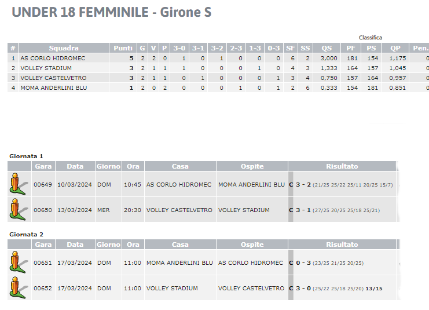Screen dimensions: 429x310
Task: Click VOLLEY CASTELVETRO in the standings table
Action: (x=53, y=78)
